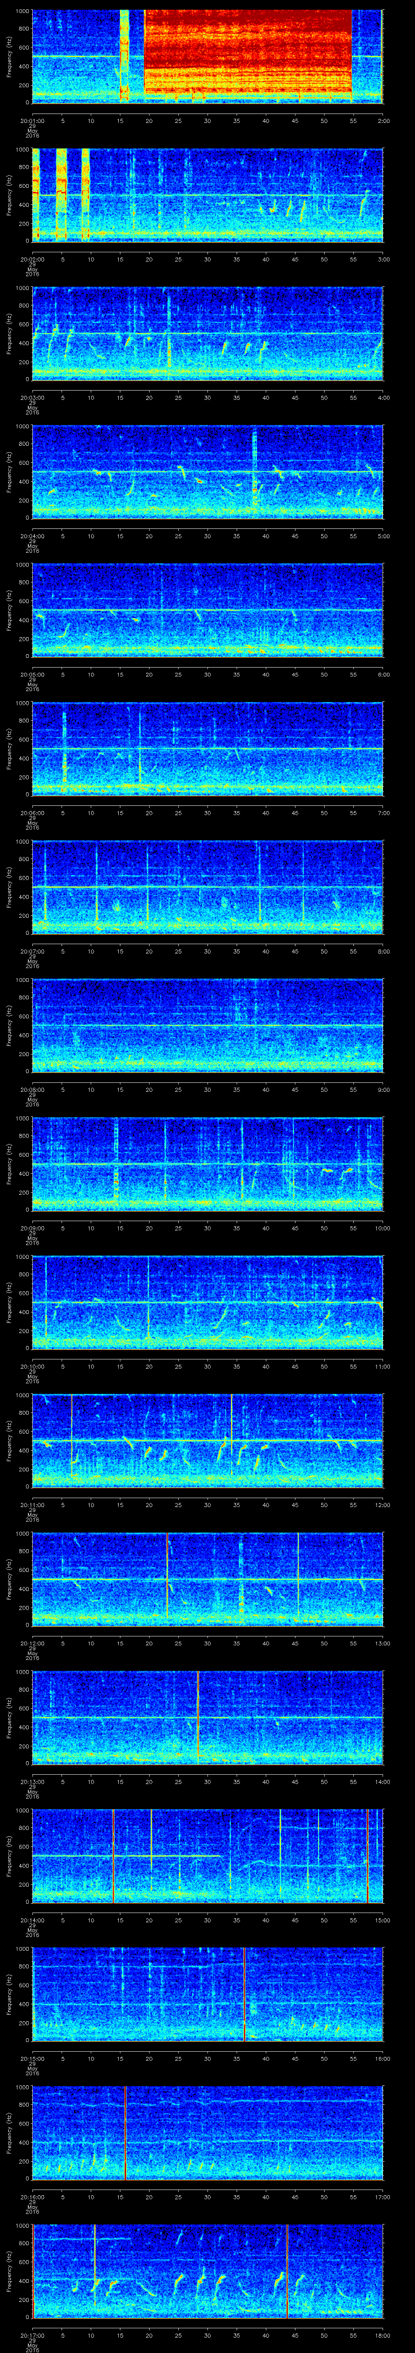
Task: Click the 17:00 end time label
Action: click(382, 2197)
